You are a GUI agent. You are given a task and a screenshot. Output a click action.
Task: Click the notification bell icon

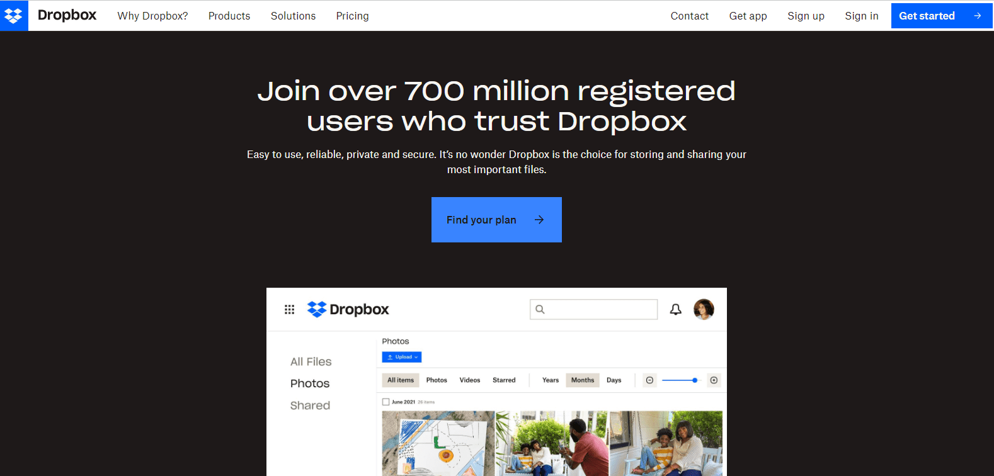tap(675, 309)
